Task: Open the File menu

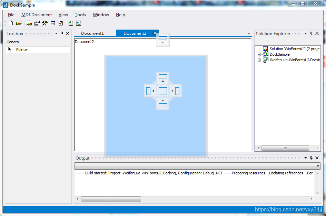Action: pyautogui.click(x=11, y=15)
